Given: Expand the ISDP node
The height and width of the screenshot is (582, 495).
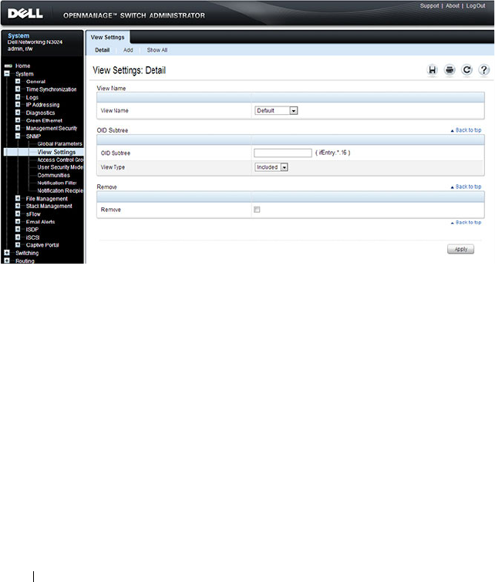Looking at the screenshot, I should click(18, 230).
